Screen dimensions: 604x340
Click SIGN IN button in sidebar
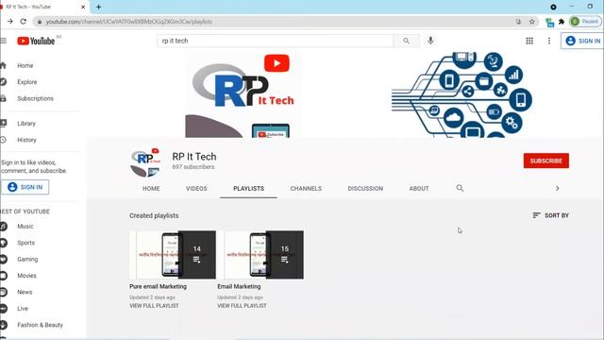click(x=25, y=187)
